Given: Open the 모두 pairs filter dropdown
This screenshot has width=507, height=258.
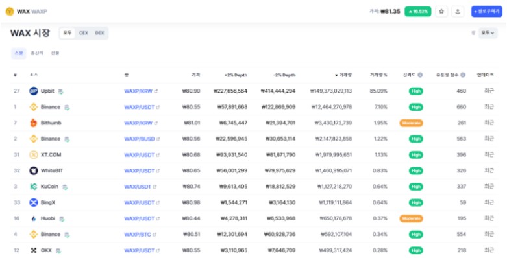Looking at the screenshot, I should tap(488, 33).
